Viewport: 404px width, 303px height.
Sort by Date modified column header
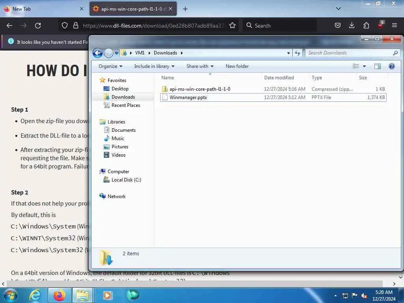(x=285, y=78)
